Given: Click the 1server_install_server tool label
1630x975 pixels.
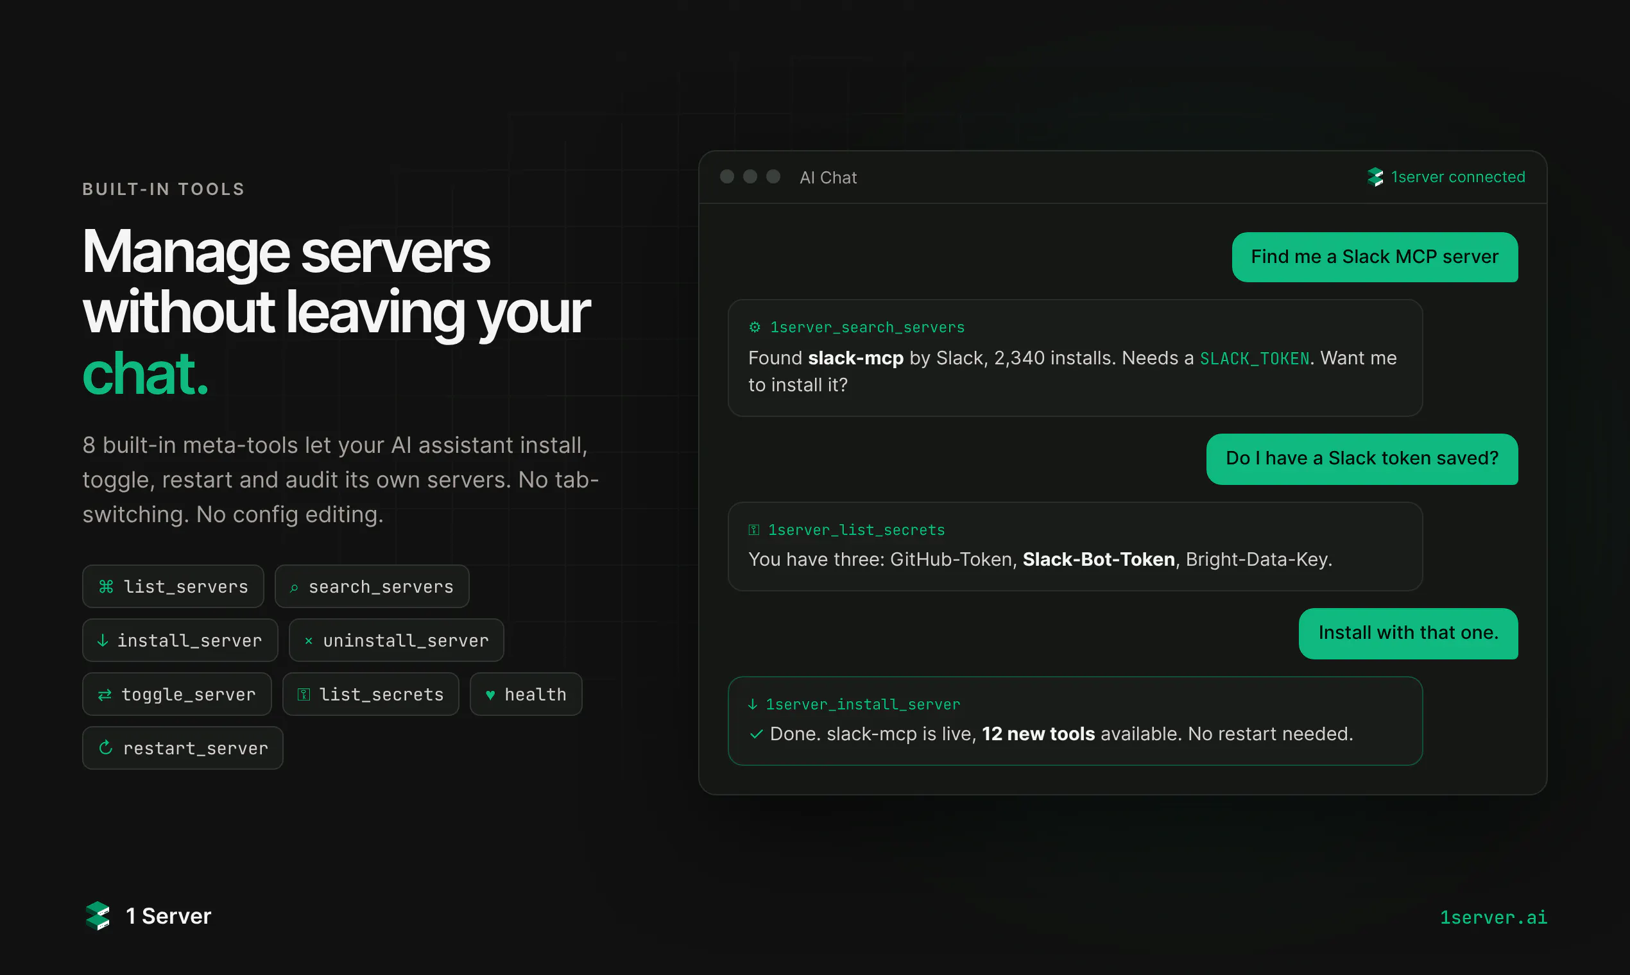Looking at the screenshot, I should point(863,704).
